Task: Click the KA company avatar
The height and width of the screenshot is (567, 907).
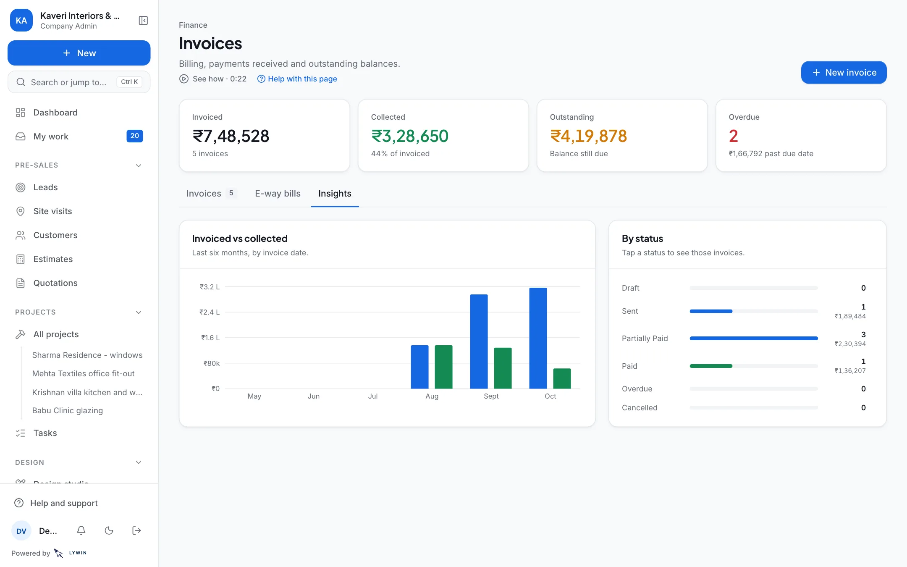Action: tap(21, 21)
